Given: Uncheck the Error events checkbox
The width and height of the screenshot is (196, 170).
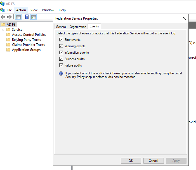Looking at the screenshot, I should [61, 40].
